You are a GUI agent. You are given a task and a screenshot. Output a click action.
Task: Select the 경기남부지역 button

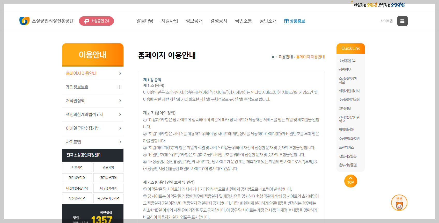click(108, 178)
